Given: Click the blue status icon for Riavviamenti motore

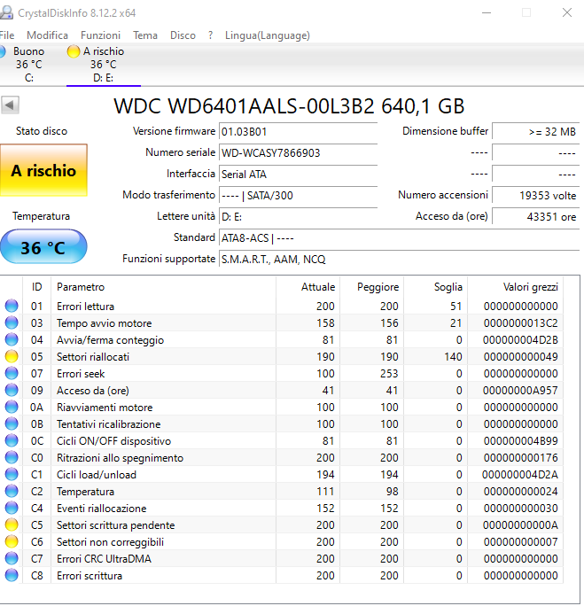Looking at the screenshot, I should pyautogui.click(x=12, y=407).
